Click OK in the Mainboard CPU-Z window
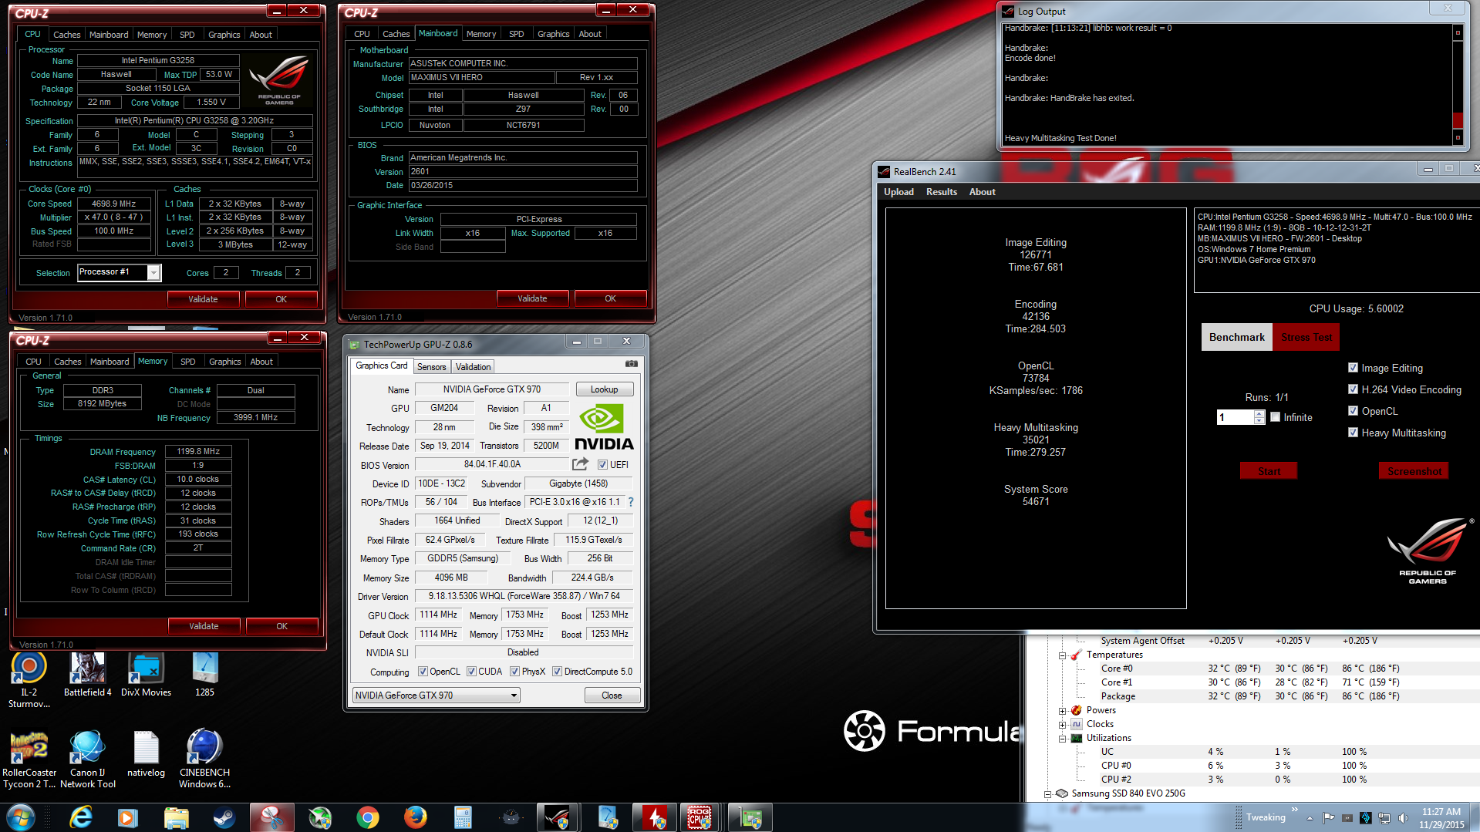Image resolution: width=1480 pixels, height=832 pixels. (x=610, y=298)
